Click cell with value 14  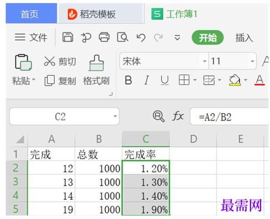click(x=51, y=195)
